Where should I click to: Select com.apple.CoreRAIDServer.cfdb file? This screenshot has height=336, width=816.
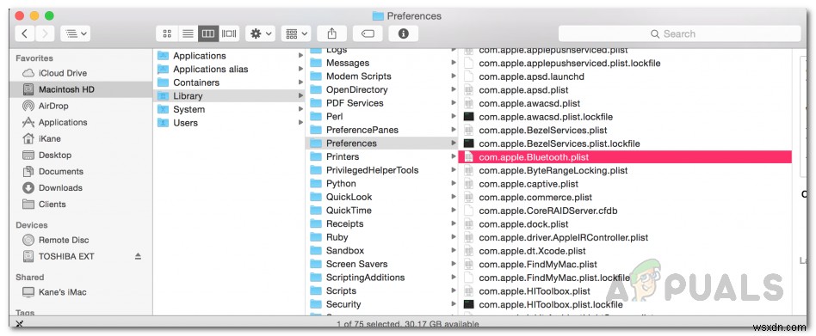click(625, 211)
